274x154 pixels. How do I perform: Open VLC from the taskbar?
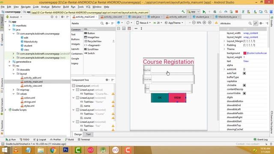pos(16,150)
